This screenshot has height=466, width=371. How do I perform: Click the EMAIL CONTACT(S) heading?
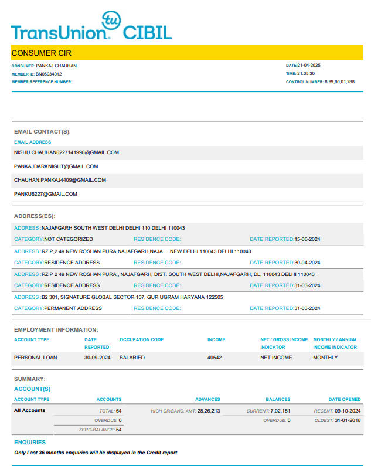[43, 132]
